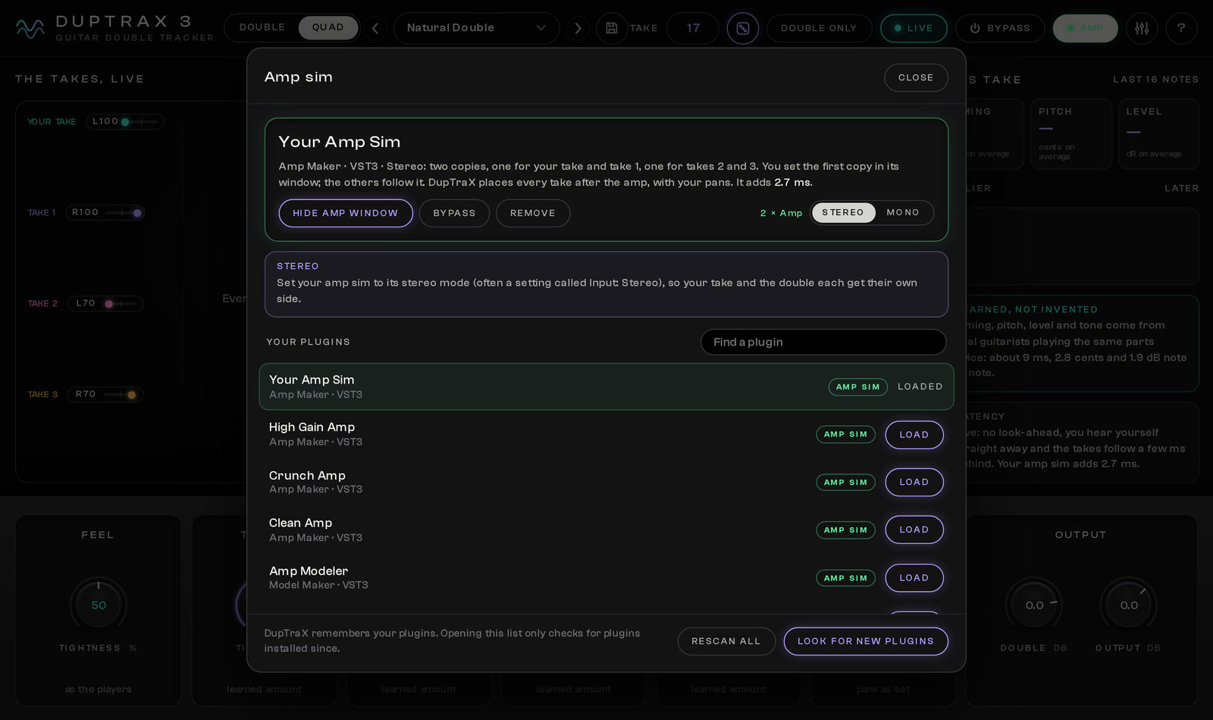
Task: Open the Natural Double preset dropdown
Action: click(x=476, y=28)
